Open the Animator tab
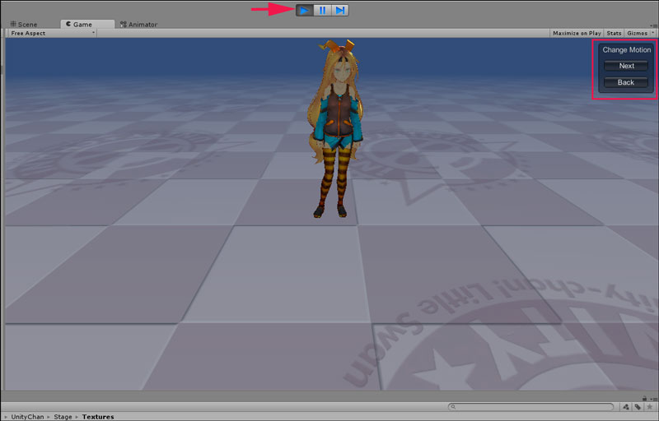Screen dimensions: 659x421 pyautogui.click(x=138, y=25)
